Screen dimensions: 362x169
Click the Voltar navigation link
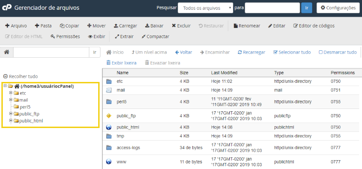click(x=183, y=53)
